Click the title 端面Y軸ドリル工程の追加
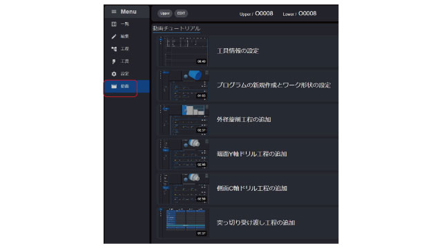 (251, 154)
